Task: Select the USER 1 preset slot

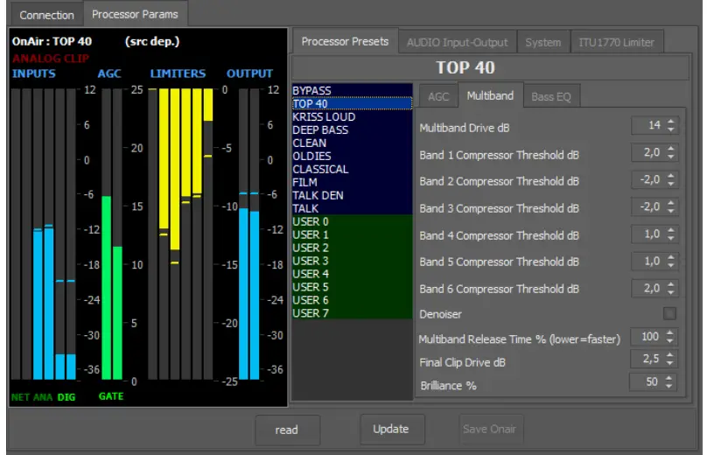Action: point(352,234)
